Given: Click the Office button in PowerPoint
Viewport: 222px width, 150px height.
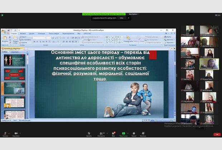Looking at the screenshot, I should [4, 31].
